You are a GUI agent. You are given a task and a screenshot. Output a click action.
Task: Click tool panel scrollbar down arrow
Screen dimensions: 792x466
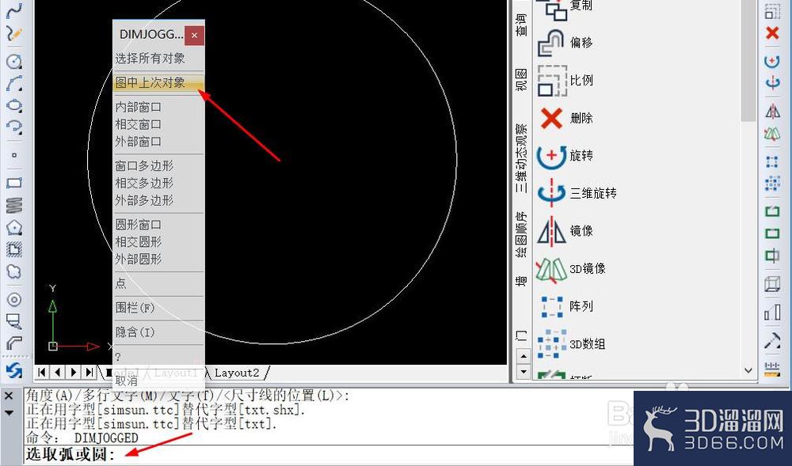(748, 370)
